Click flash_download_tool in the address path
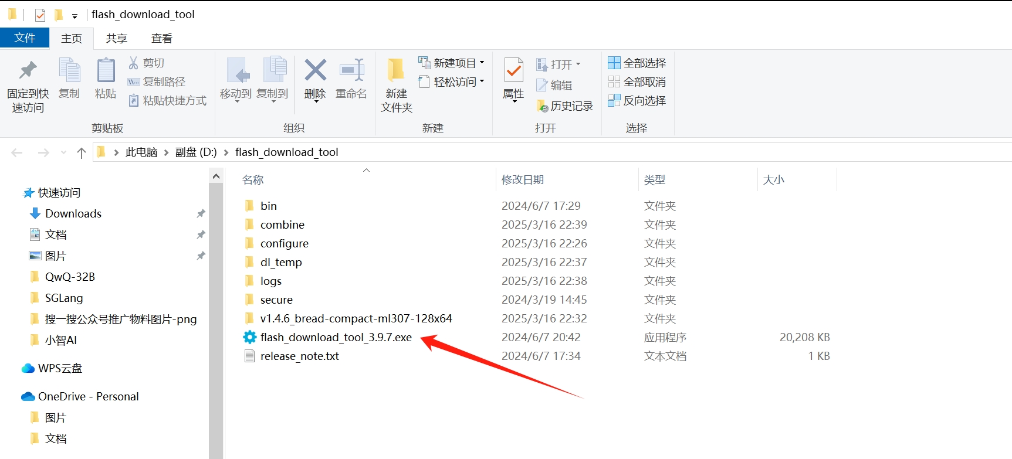Screen dimensions: 1012x459 tap(287, 152)
